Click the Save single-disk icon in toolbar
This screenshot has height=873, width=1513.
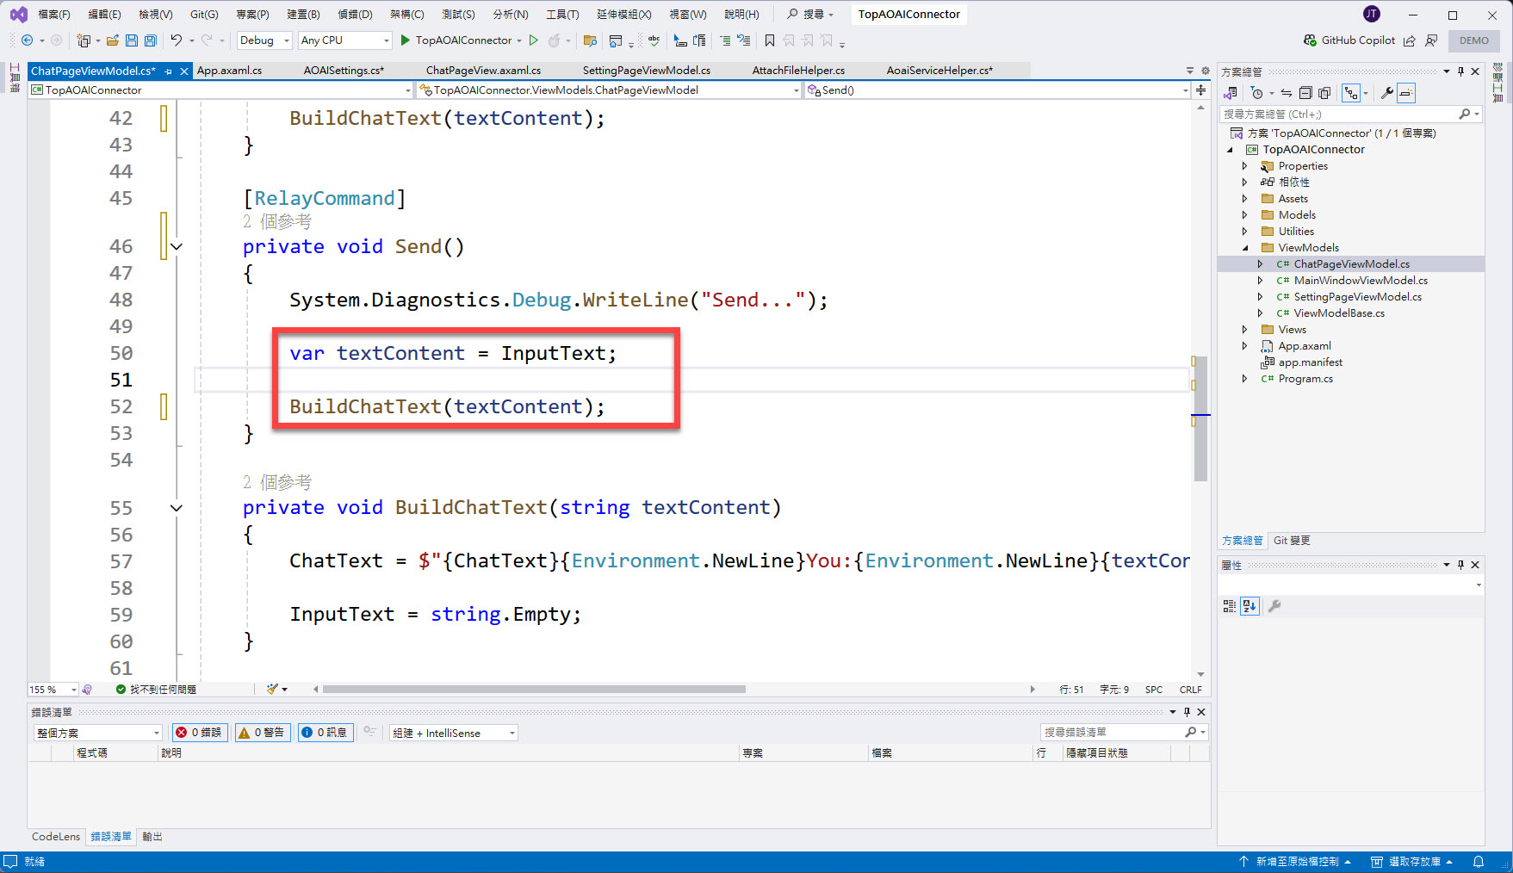[132, 40]
